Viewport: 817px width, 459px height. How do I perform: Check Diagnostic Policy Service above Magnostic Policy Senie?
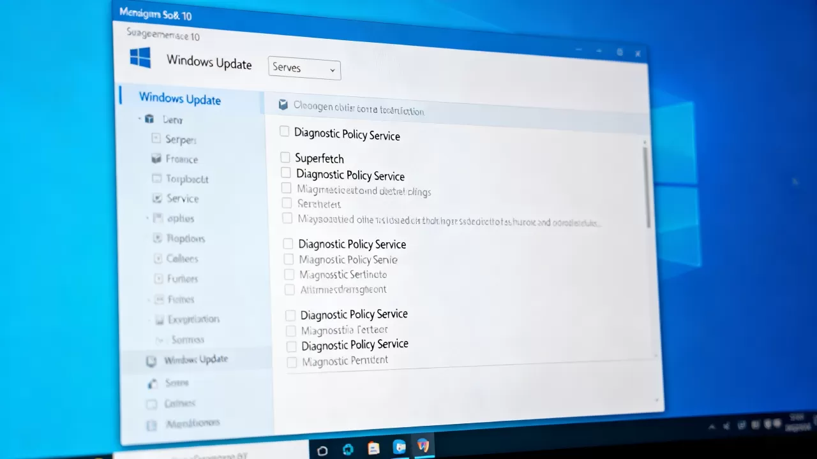click(288, 244)
